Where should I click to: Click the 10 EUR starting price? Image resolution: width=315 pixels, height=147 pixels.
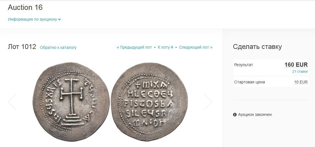[x=301, y=82]
